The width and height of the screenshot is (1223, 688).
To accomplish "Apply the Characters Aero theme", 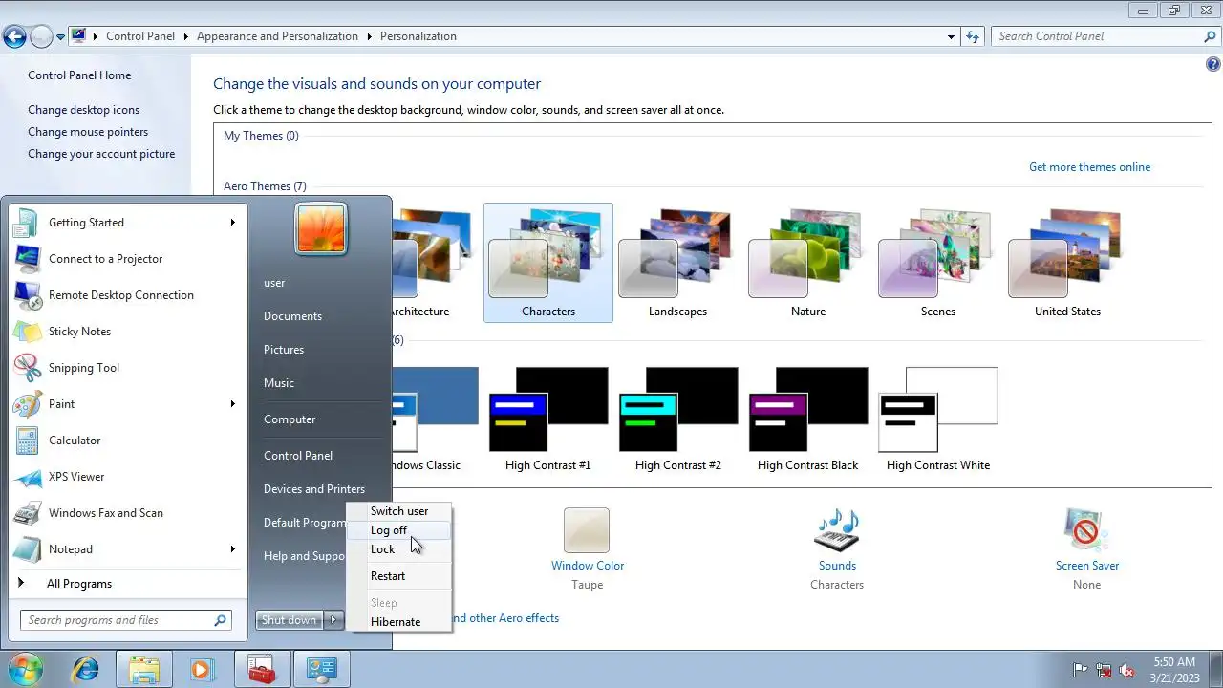I will (x=548, y=263).
